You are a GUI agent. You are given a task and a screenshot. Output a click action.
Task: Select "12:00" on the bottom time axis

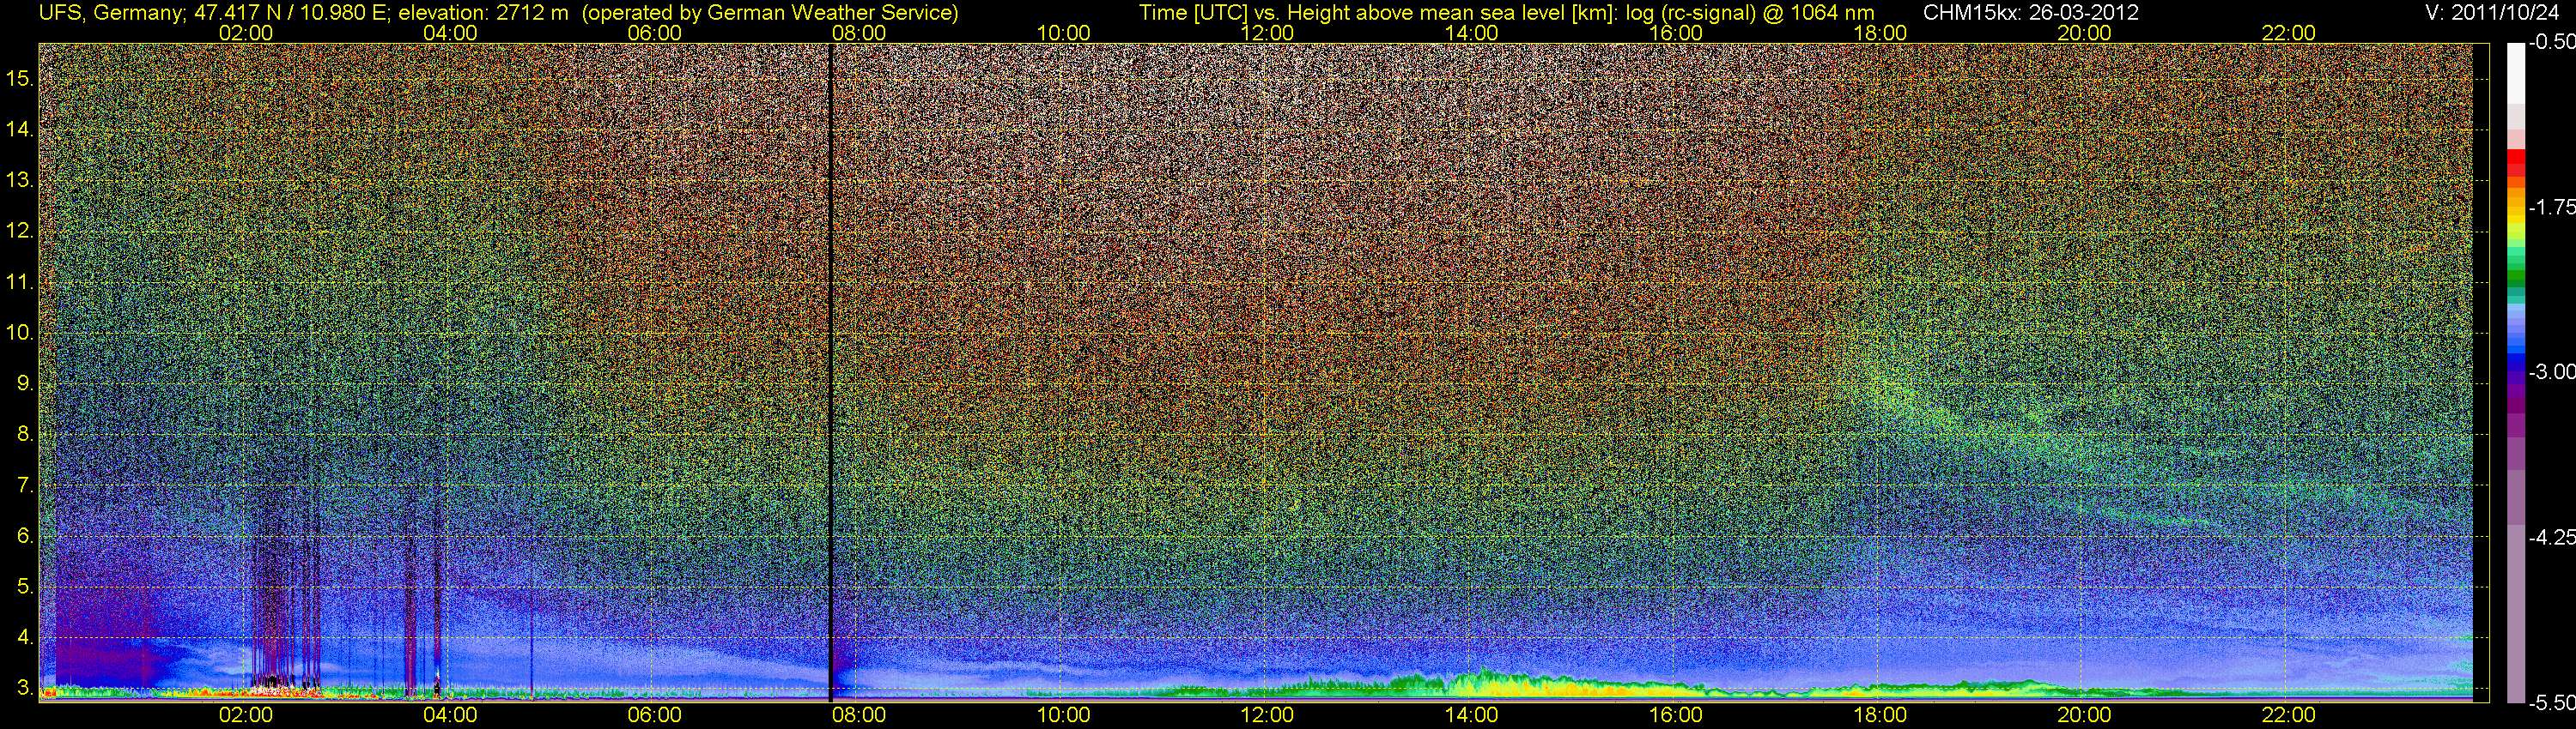coord(1268,715)
